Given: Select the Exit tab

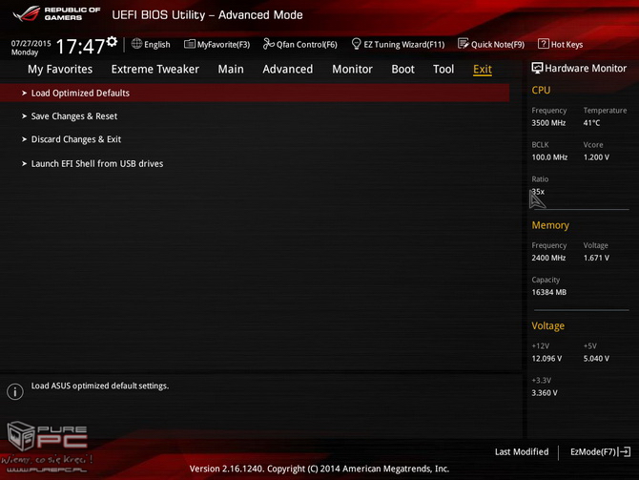Looking at the screenshot, I should [x=483, y=70].
